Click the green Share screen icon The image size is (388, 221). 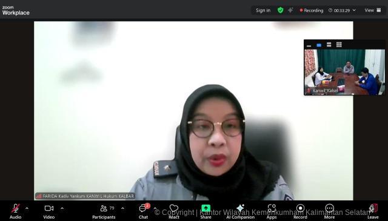tap(206, 208)
